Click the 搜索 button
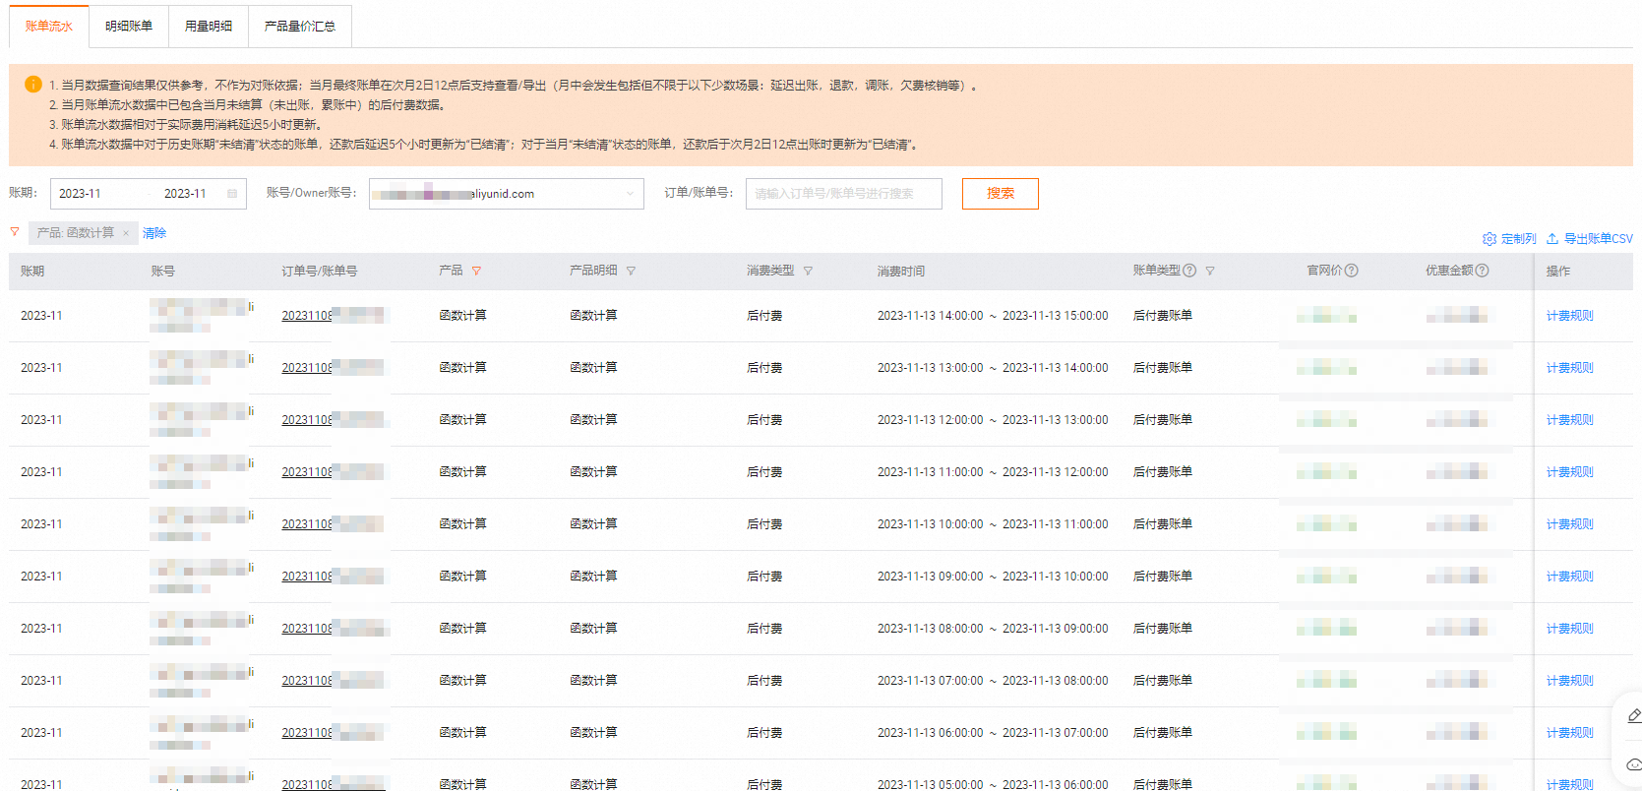This screenshot has height=791, width=1642. tap(1001, 194)
